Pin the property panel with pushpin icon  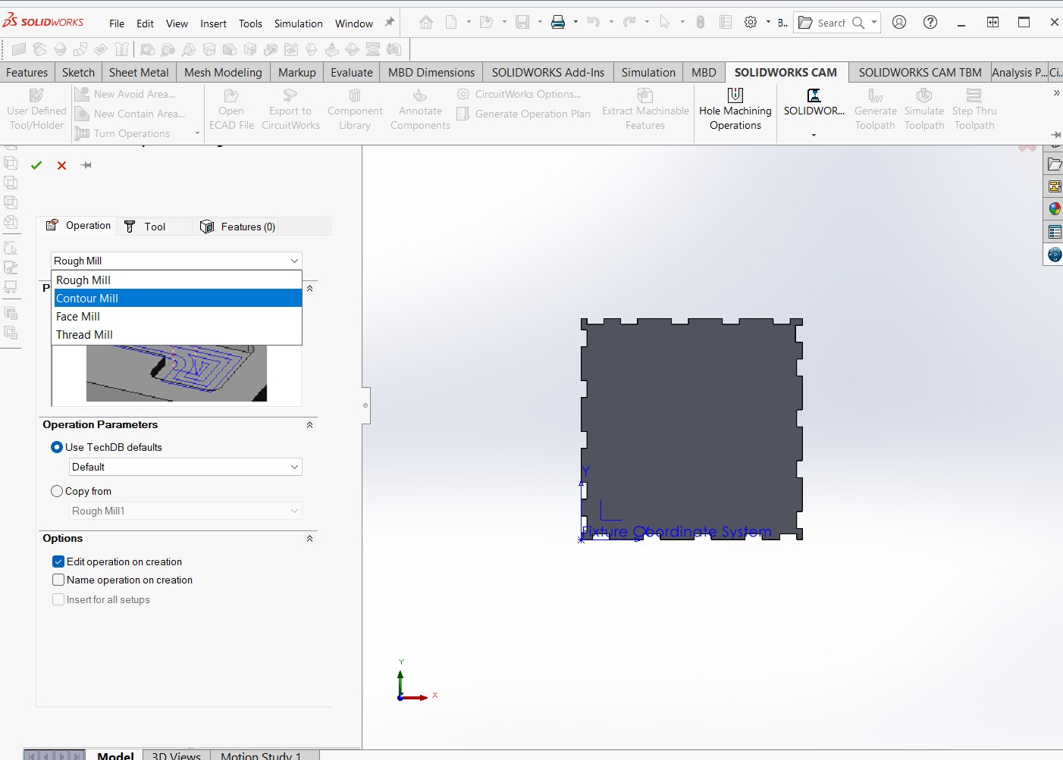86,165
